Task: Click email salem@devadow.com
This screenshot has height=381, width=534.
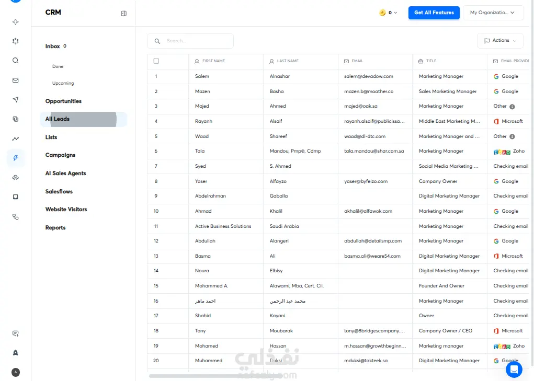Action: [x=369, y=76]
